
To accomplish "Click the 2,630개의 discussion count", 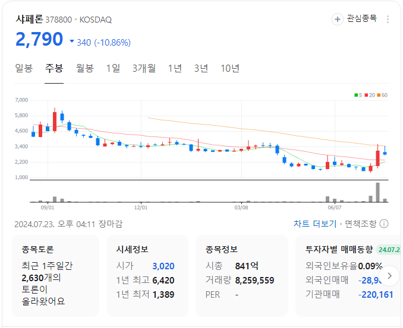I will (42, 278).
